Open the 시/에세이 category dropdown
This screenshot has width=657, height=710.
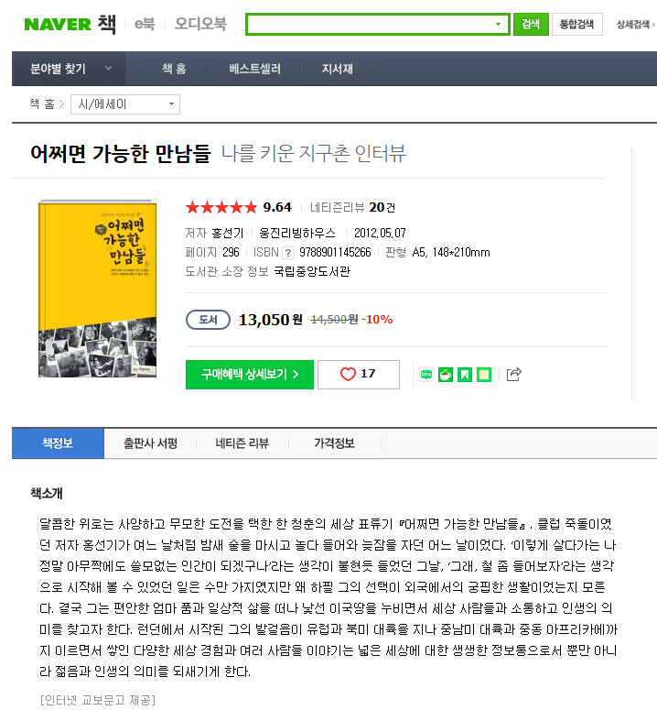pyautogui.click(x=125, y=104)
